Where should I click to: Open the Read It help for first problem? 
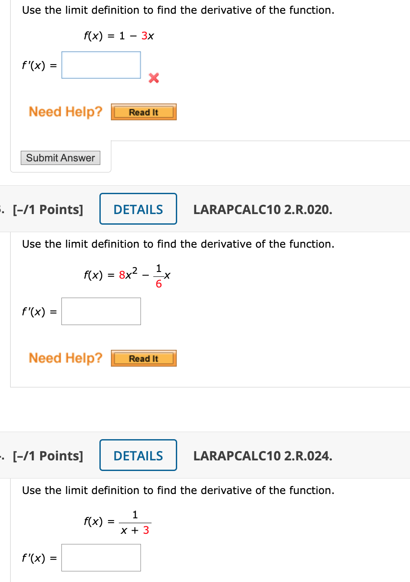(143, 112)
